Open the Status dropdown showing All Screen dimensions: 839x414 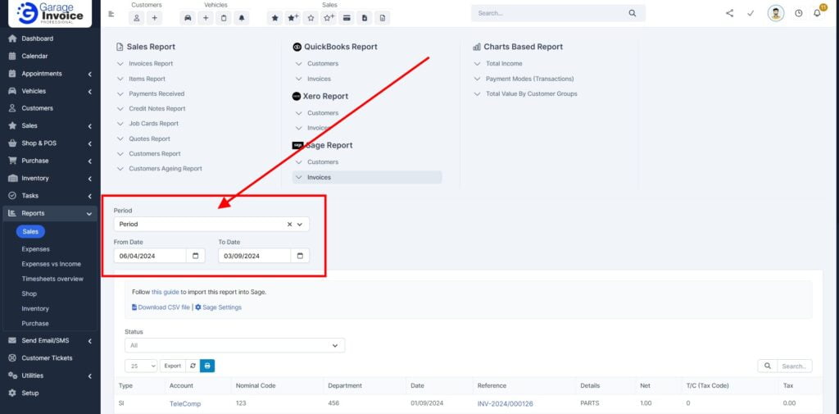[x=234, y=345]
